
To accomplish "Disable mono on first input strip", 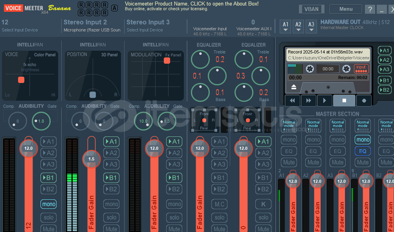I will tap(48, 204).
